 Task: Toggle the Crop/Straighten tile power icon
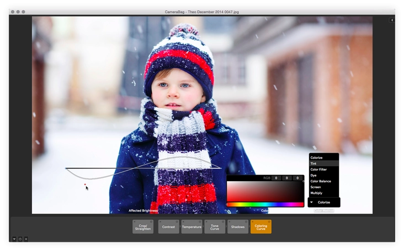coord(151,221)
